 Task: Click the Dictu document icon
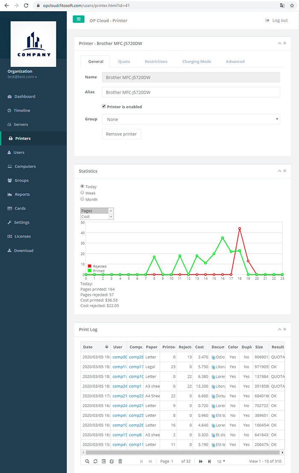pyautogui.click(x=213, y=396)
